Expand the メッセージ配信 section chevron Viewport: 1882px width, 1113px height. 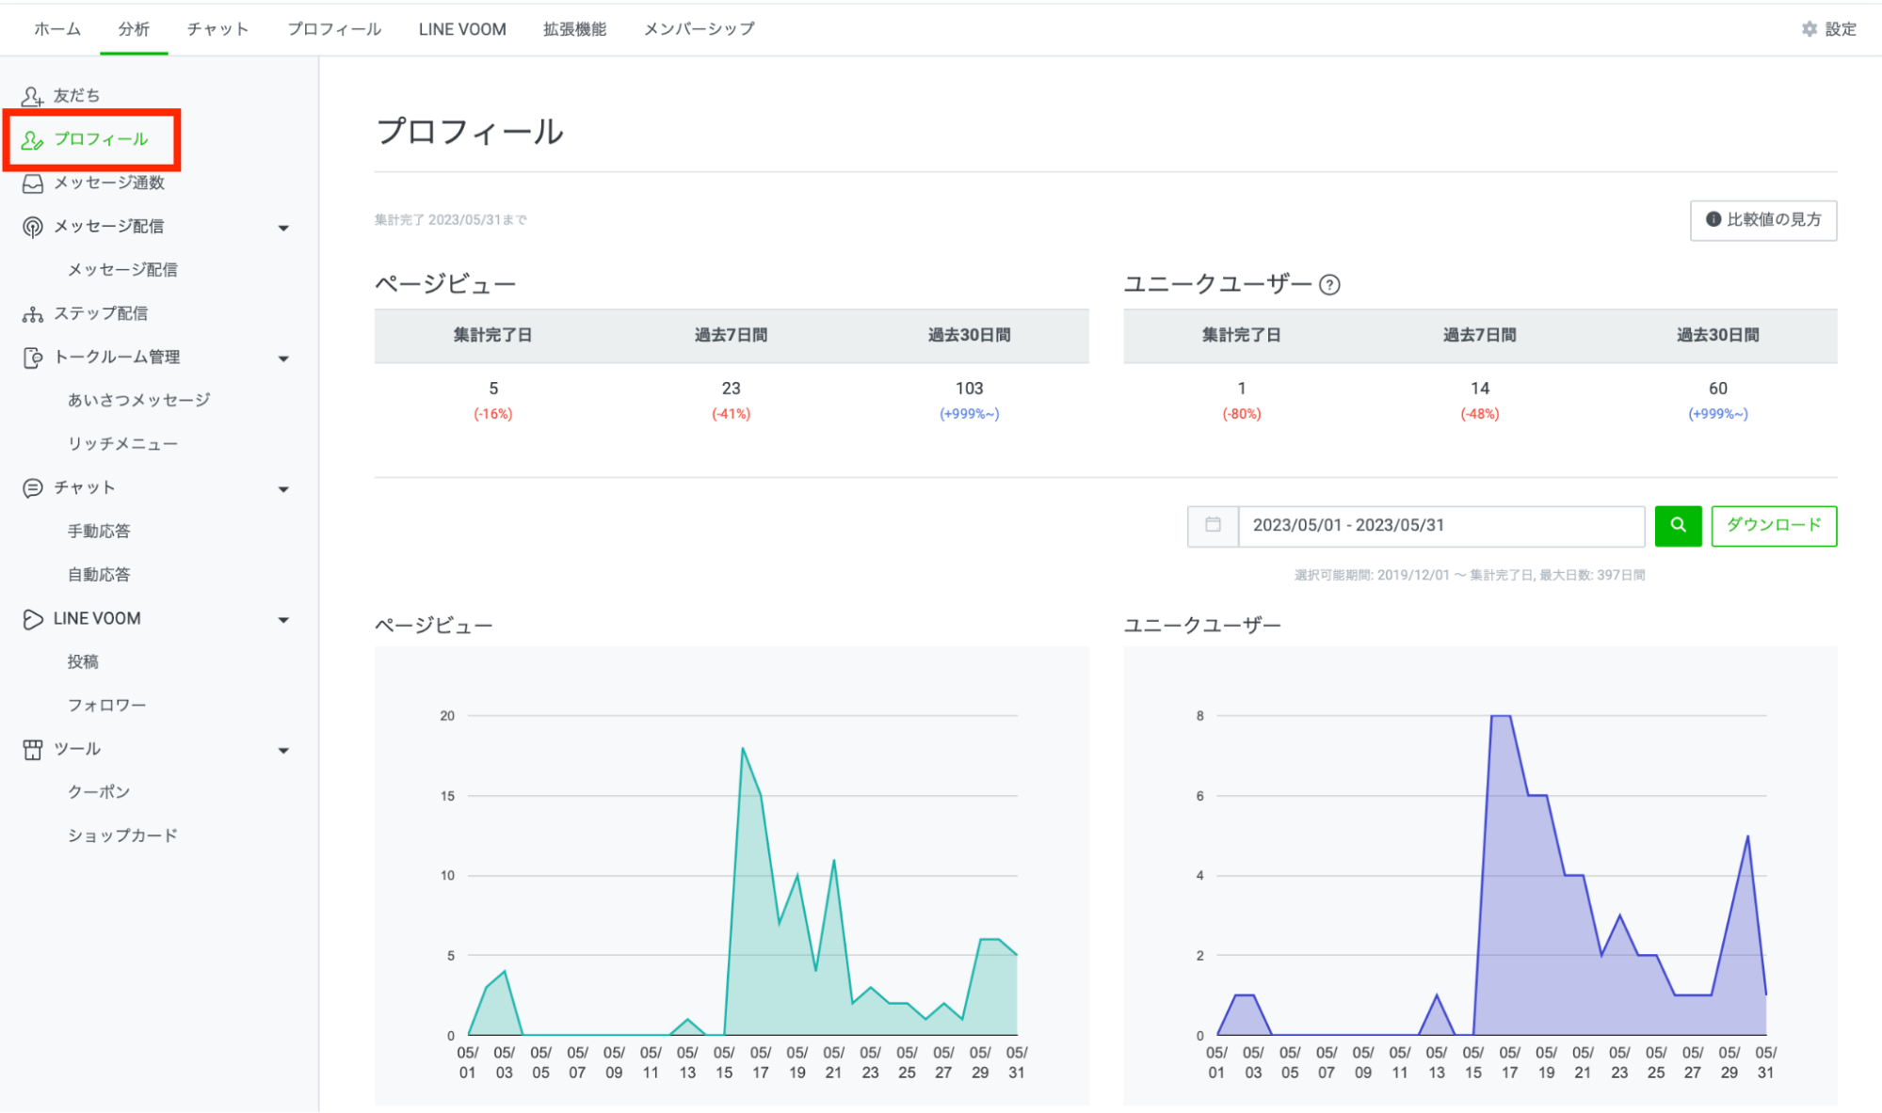coord(282,227)
